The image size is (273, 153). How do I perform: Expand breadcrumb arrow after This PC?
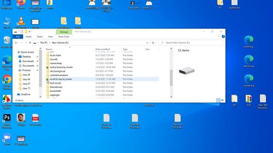click(x=49, y=42)
